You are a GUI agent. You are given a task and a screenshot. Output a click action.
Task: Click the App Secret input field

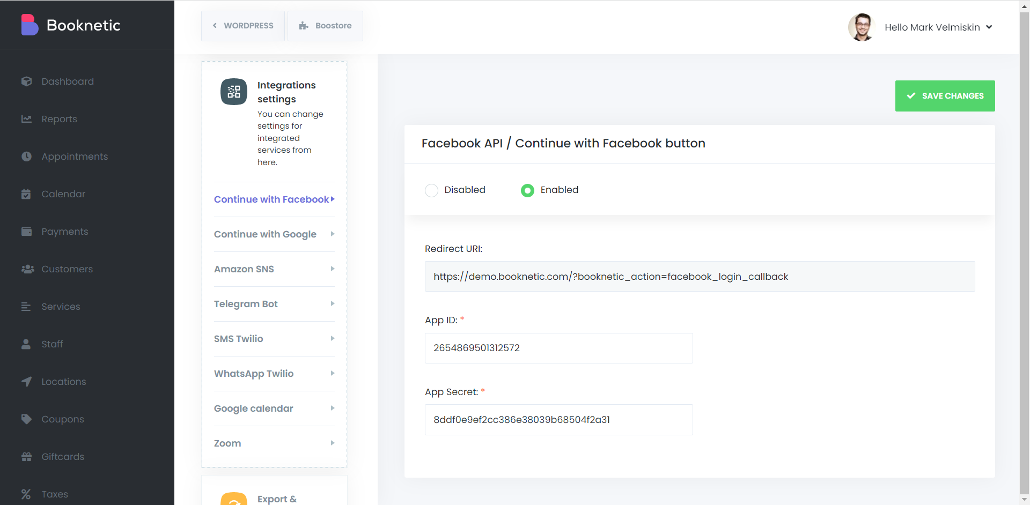tap(558, 420)
